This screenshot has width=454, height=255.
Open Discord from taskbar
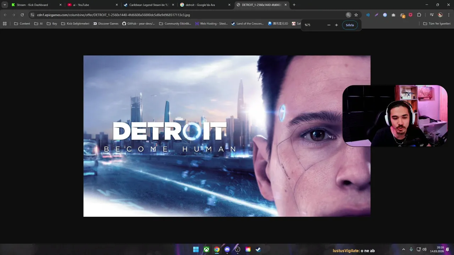[x=227, y=249]
